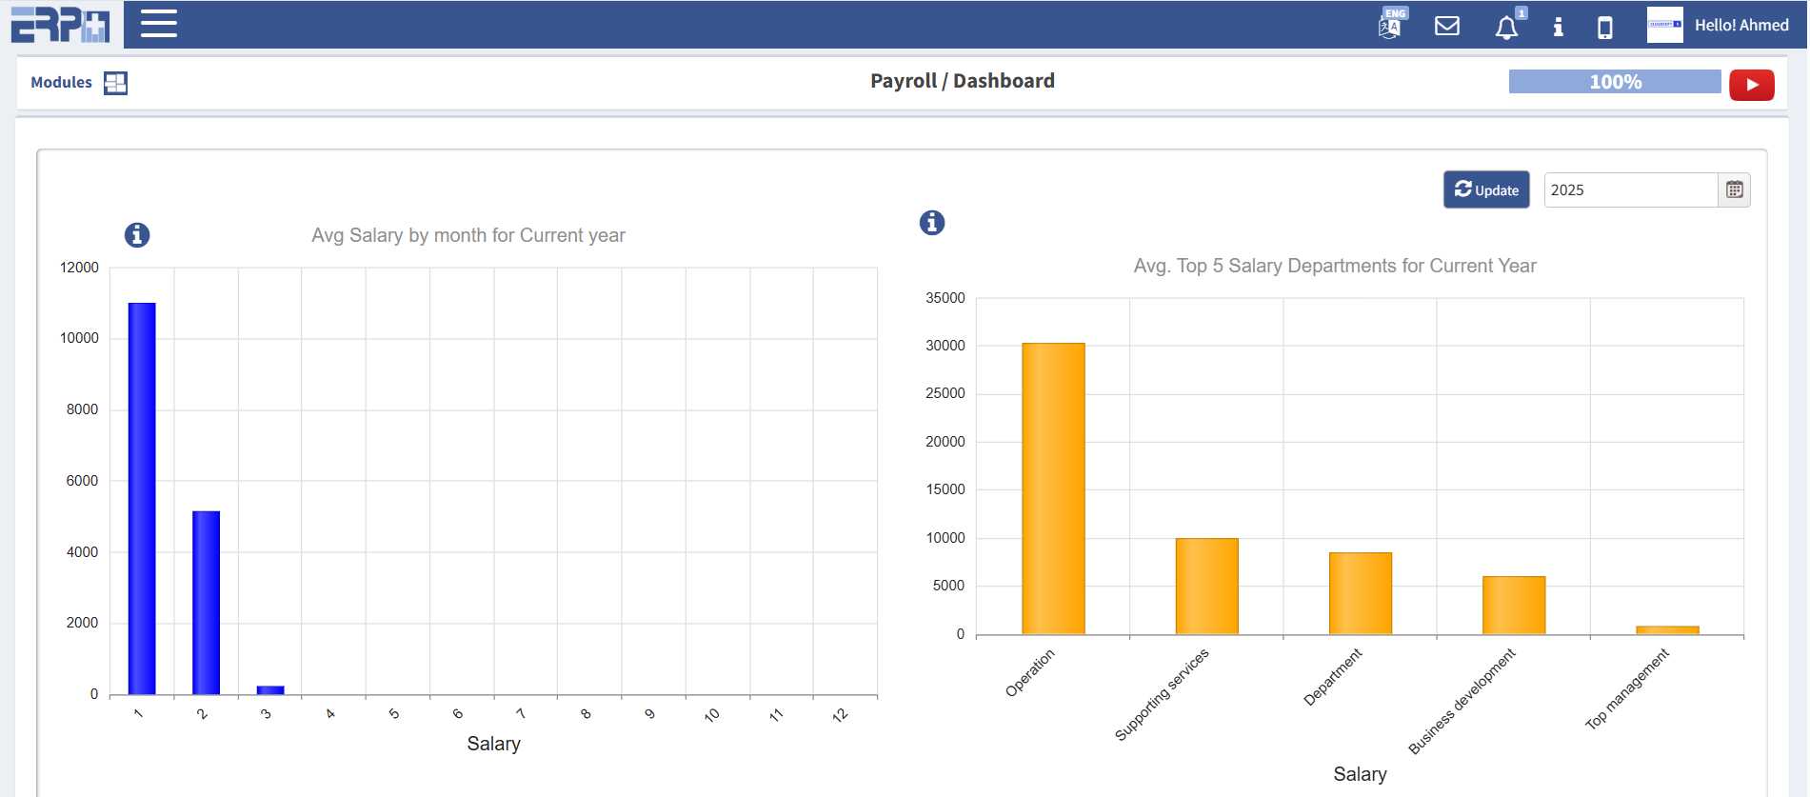Play the red YouTube video button

coord(1751,85)
